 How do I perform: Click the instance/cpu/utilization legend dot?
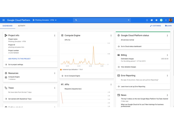(61, 70)
